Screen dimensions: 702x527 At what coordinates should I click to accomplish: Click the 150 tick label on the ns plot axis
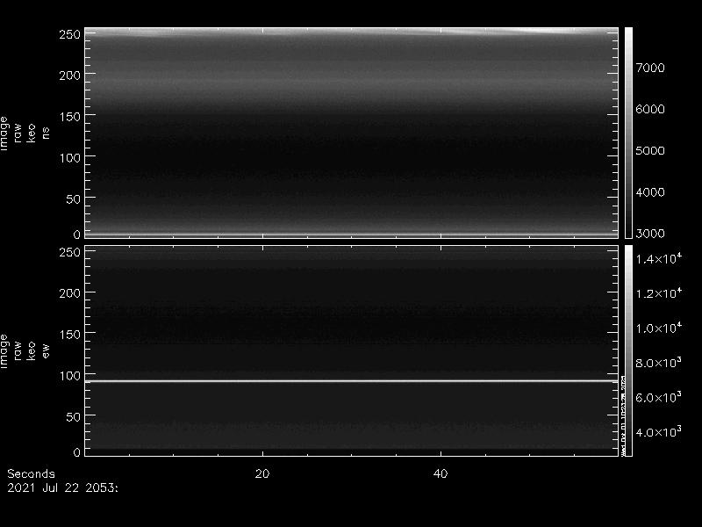69,116
